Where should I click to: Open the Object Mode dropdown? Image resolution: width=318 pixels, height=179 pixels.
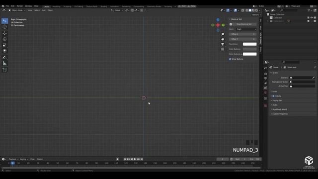pos(17,10)
